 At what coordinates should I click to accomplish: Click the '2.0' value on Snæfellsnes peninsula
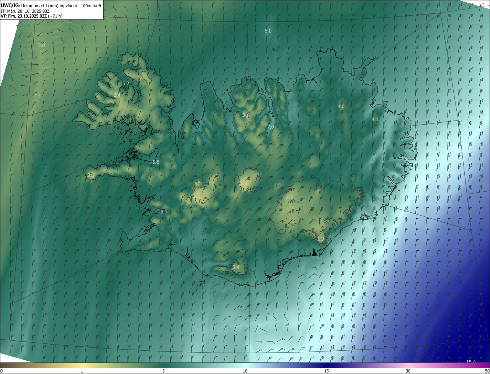coord(91,175)
